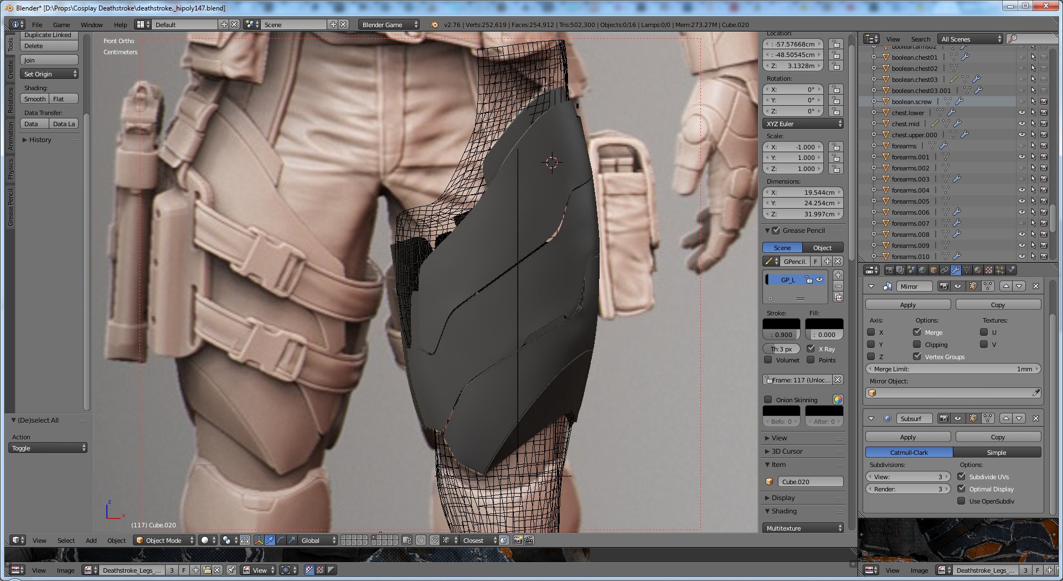Image resolution: width=1063 pixels, height=581 pixels.
Task: Open the mesh Data triangle tab
Action: 967,270
